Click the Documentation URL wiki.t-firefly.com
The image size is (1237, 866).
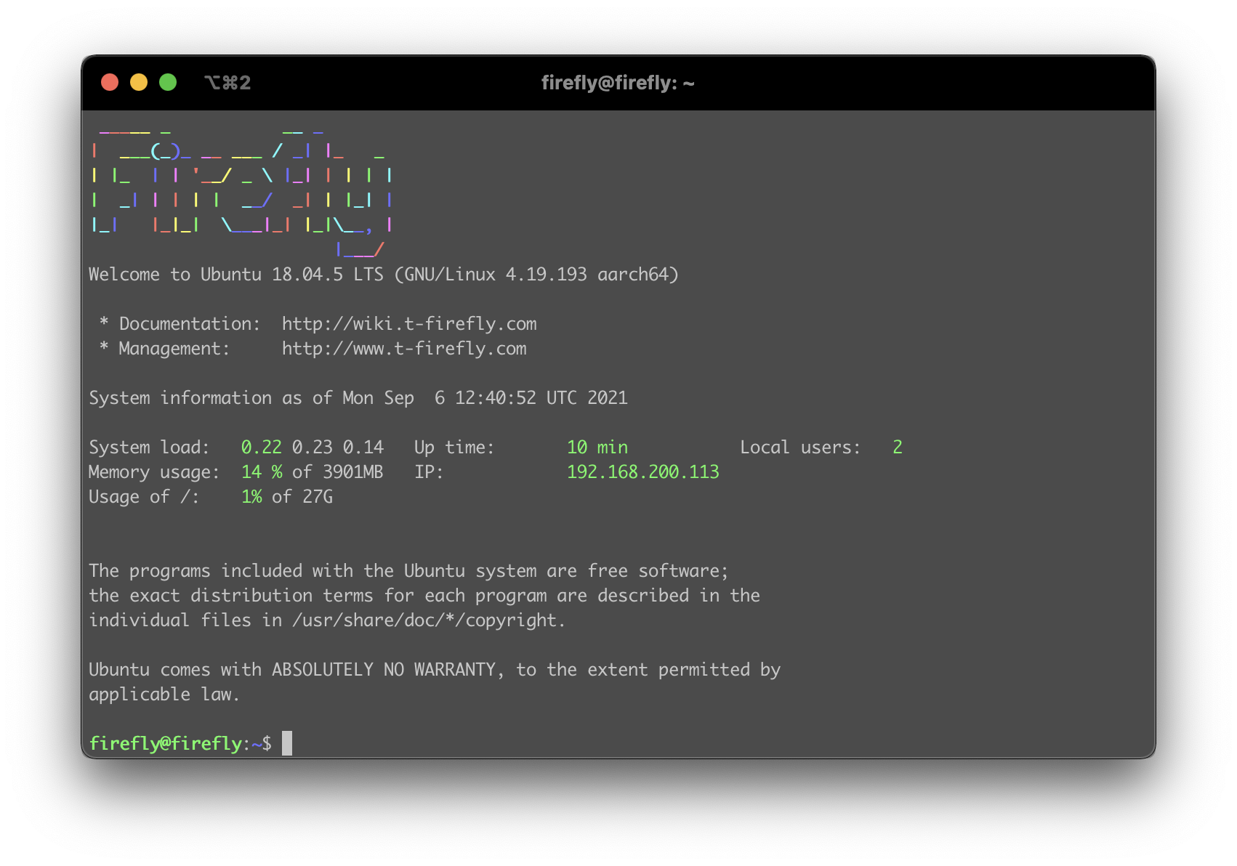point(409,323)
